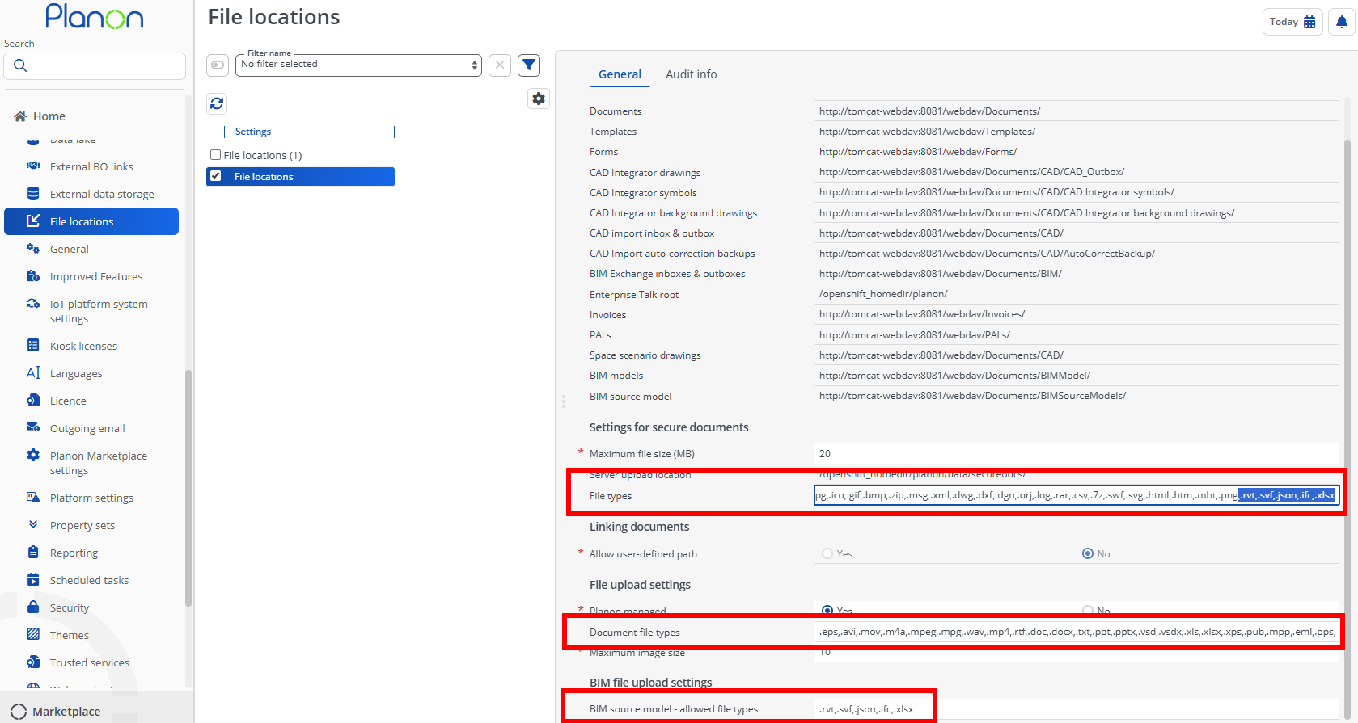The height and width of the screenshot is (723, 1358).
Task: Click the Platform settings icon
Action: (x=33, y=497)
